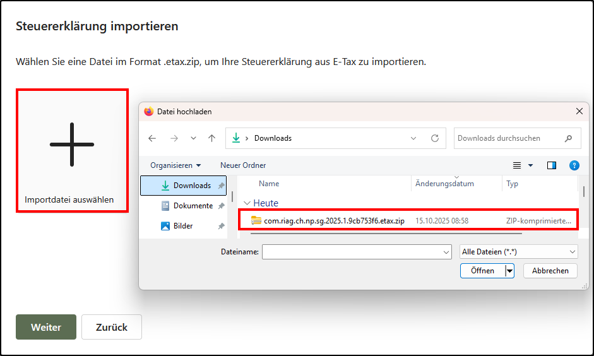594x356 pixels.
Task: Expand the address bar path dropdown
Action: coord(413,138)
